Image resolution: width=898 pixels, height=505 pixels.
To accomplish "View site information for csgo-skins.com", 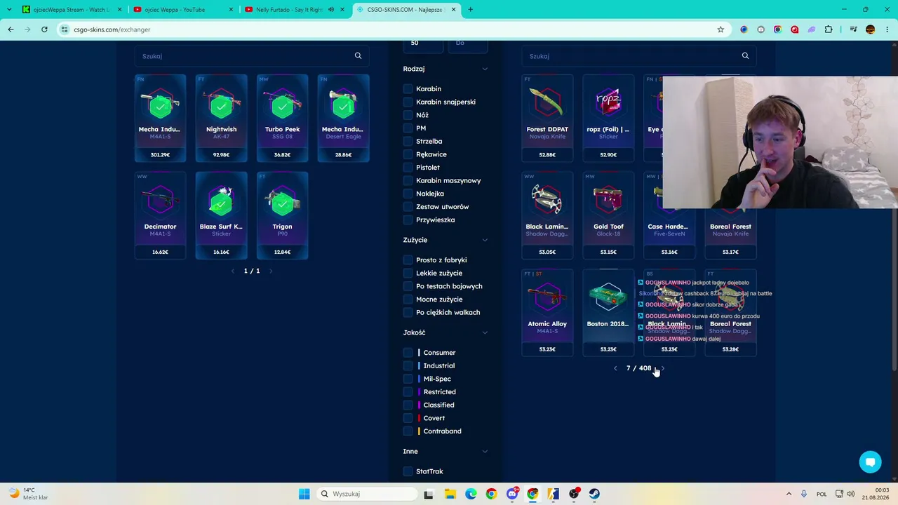I will point(65,29).
